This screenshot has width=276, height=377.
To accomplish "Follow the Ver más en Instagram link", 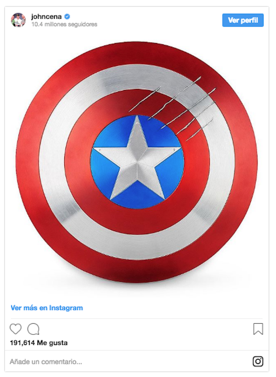I will click(47, 308).
